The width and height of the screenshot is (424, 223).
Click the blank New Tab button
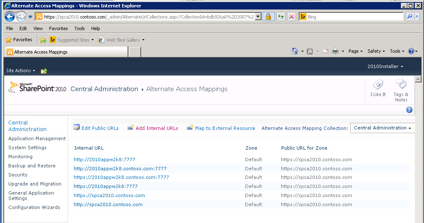[x=134, y=52]
